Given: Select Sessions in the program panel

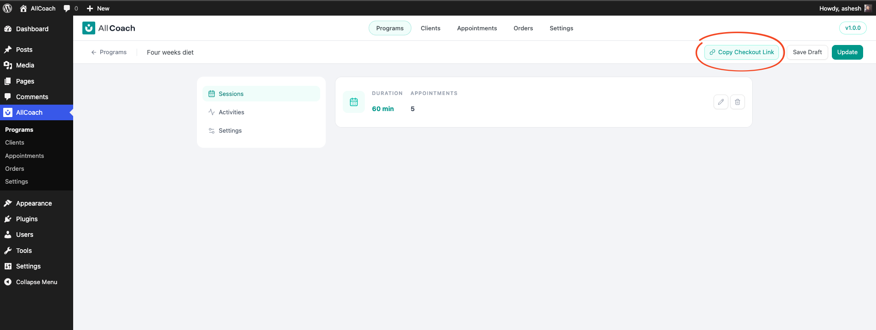Looking at the screenshot, I should (261, 94).
